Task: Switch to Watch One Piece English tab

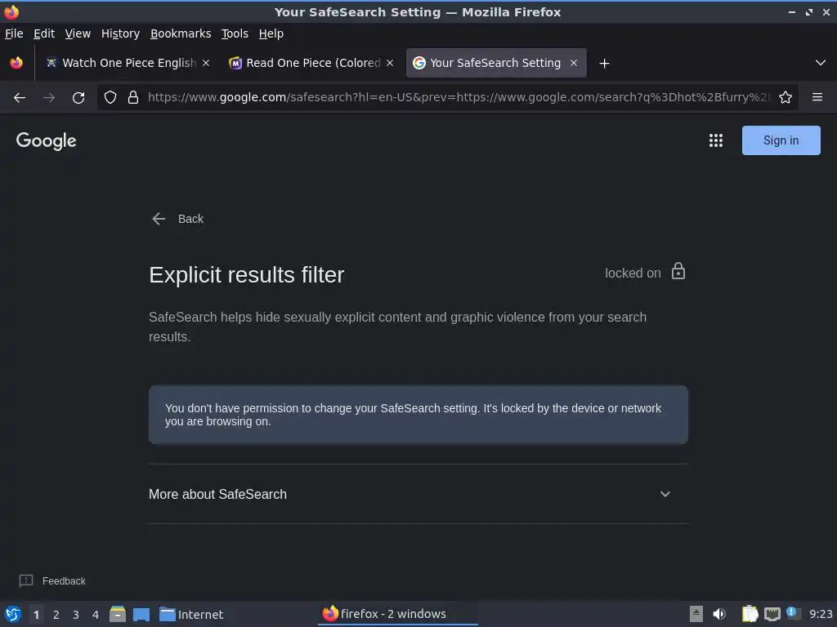Action: click(x=128, y=63)
